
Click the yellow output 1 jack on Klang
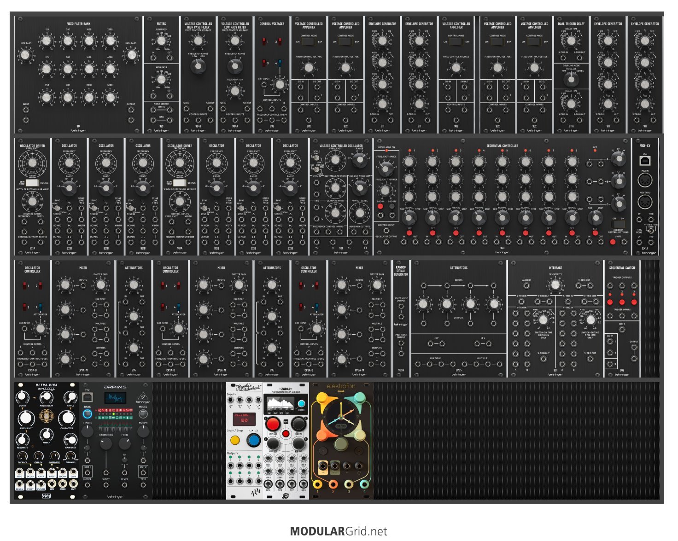tap(317, 483)
